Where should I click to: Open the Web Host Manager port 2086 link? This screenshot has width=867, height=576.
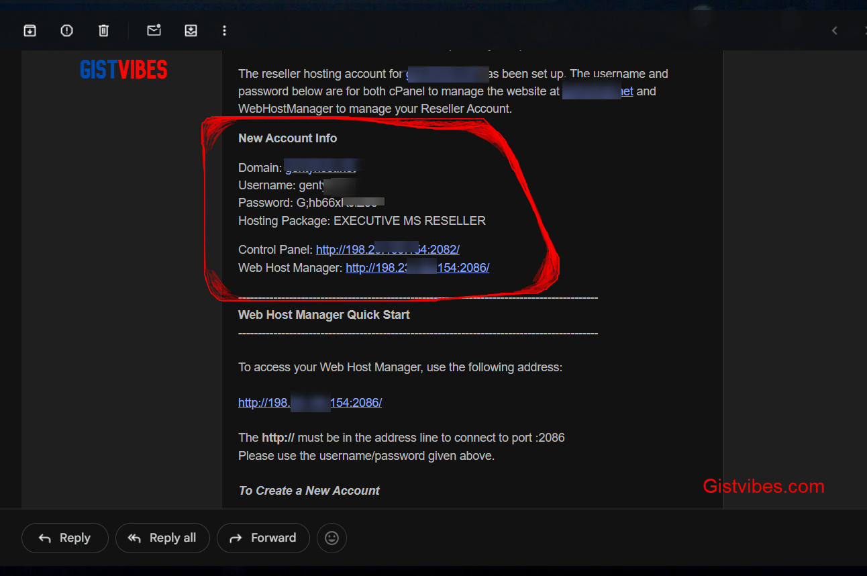coord(417,268)
